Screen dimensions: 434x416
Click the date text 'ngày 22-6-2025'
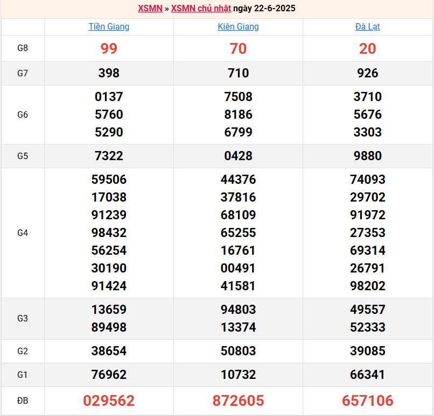point(264,9)
